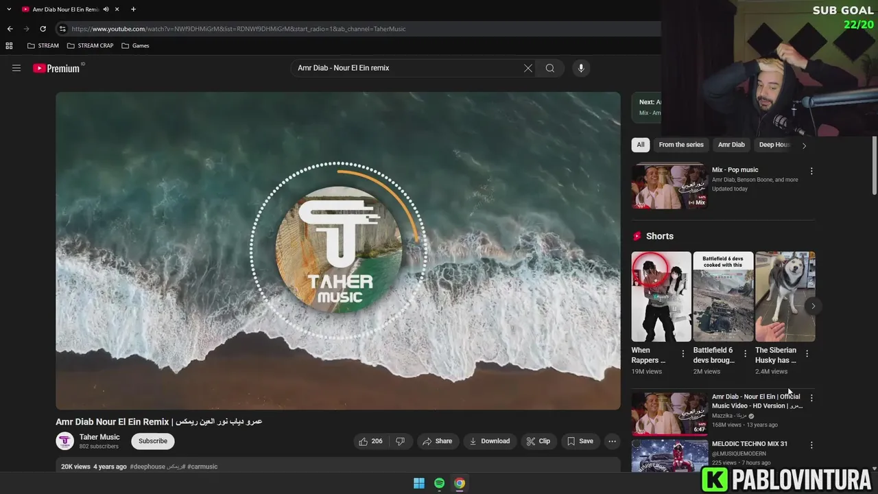The image size is (878, 494).
Task: Create a Clip with scissors button
Action: [x=538, y=441]
